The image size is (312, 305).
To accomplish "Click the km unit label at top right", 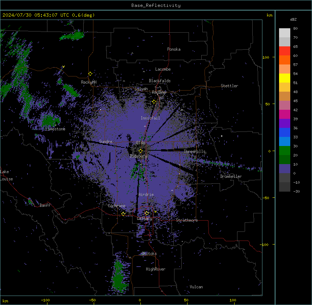I will tap(270, 15).
